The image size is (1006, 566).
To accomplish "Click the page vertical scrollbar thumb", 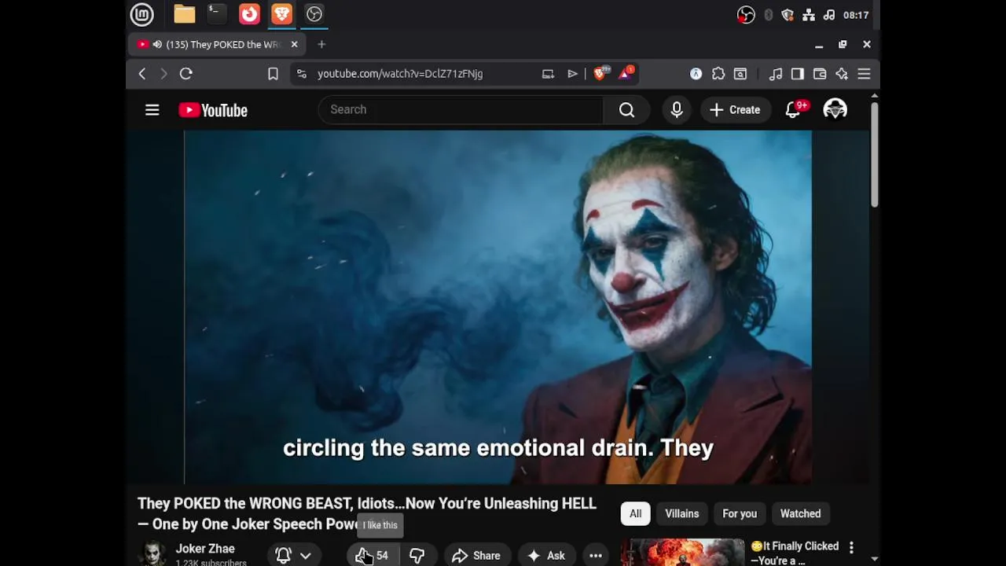I will click(x=874, y=154).
